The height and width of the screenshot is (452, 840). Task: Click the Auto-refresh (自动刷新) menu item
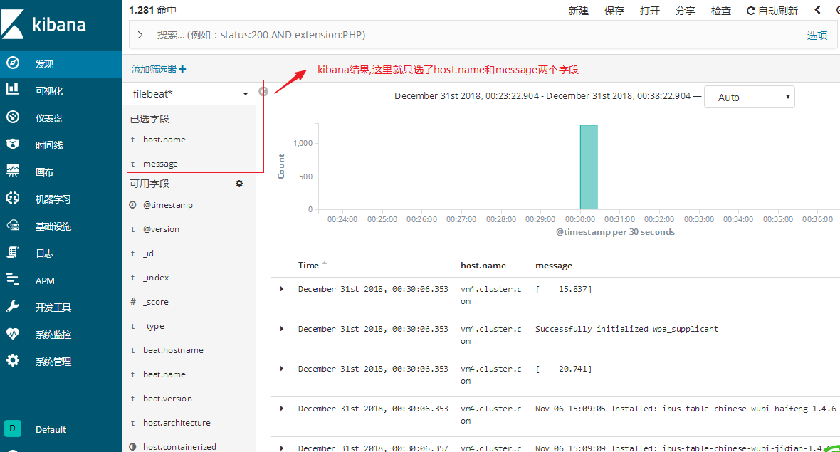tap(772, 11)
